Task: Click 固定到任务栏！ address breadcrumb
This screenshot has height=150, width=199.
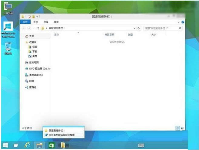Action: click(57, 28)
